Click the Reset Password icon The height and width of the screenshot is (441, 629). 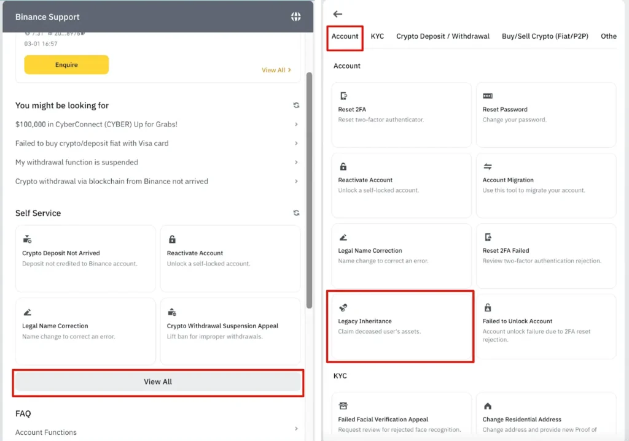488,96
